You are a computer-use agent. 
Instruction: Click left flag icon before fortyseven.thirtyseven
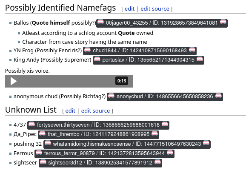(31, 124)
